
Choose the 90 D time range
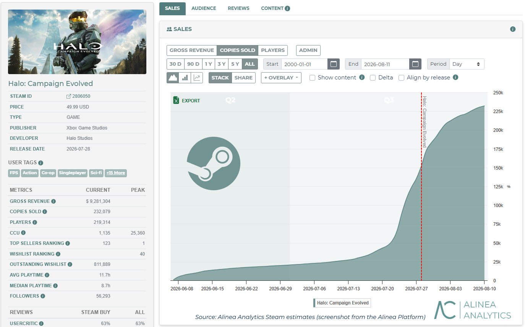pyautogui.click(x=193, y=64)
